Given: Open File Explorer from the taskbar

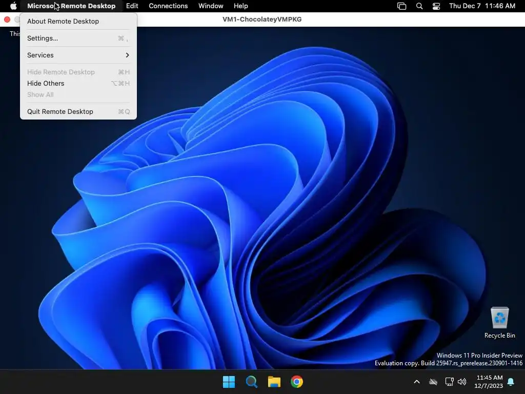Looking at the screenshot, I should [x=274, y=382].
